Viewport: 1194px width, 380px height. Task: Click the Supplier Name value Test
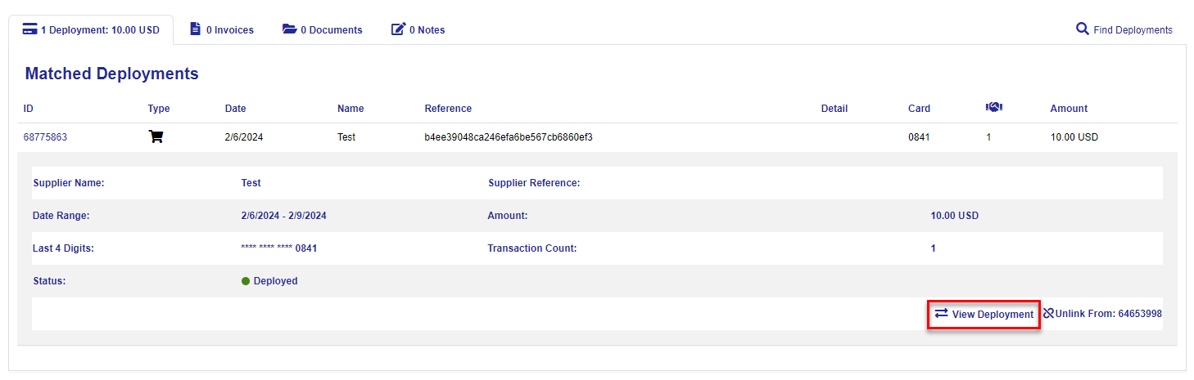coord(251,183)
